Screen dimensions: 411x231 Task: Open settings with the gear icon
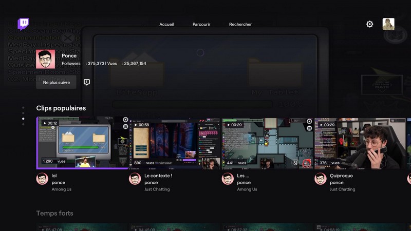pyautogui.click(x=369, y=24)
